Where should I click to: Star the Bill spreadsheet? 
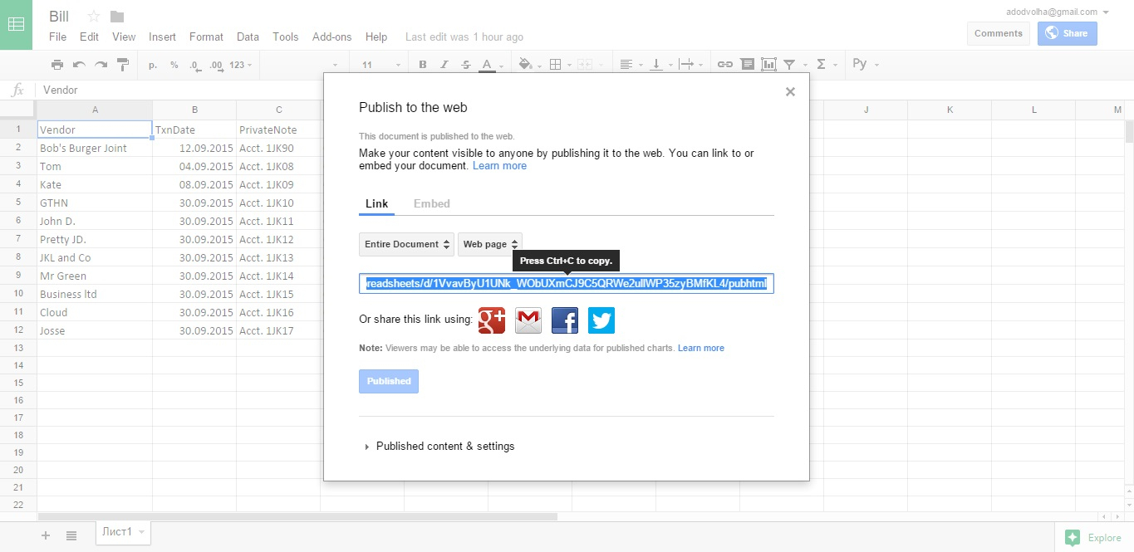[x=94, y=17]
